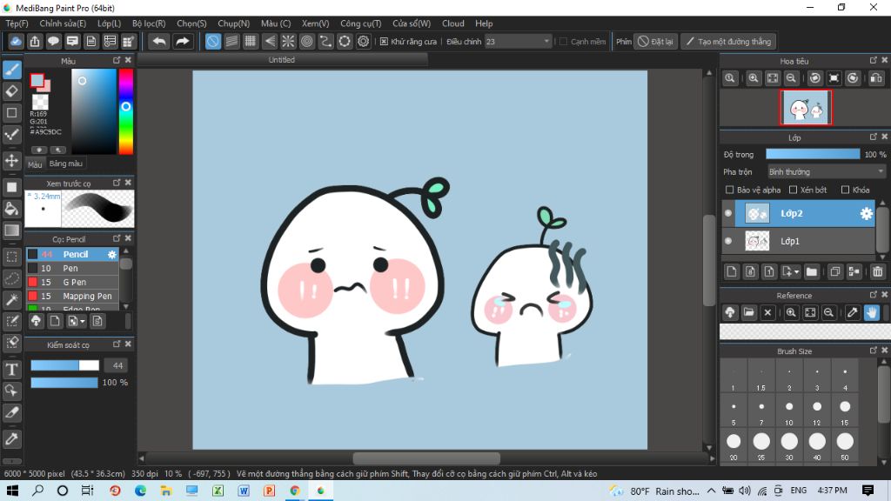Click the Đặt lại button
The width and height of the screenshot is (891, 501).
pyautogui.click(x=656, y=42)
